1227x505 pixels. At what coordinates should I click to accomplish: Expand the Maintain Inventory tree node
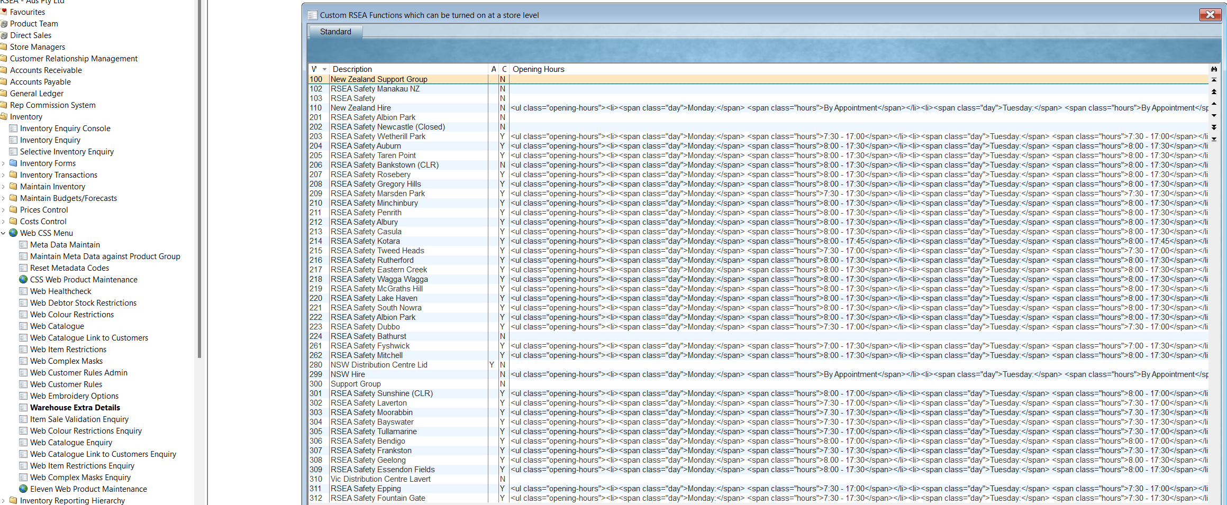(x=3, y=187)
